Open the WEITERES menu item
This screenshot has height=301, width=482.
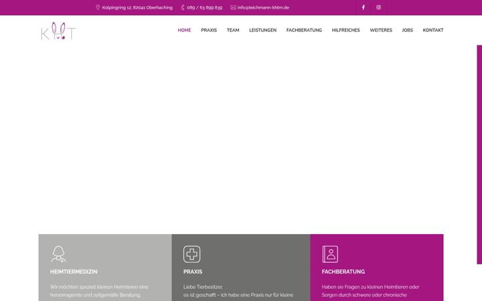[x=381, y=30]
